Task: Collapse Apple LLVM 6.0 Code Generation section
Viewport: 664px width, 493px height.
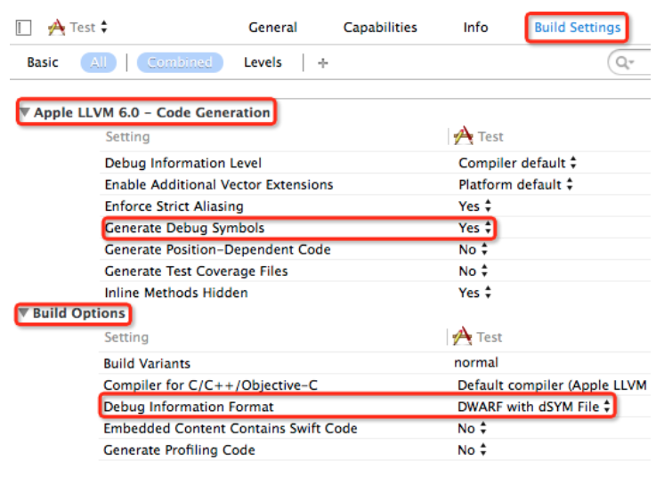Action: click(x=24, y=113)
